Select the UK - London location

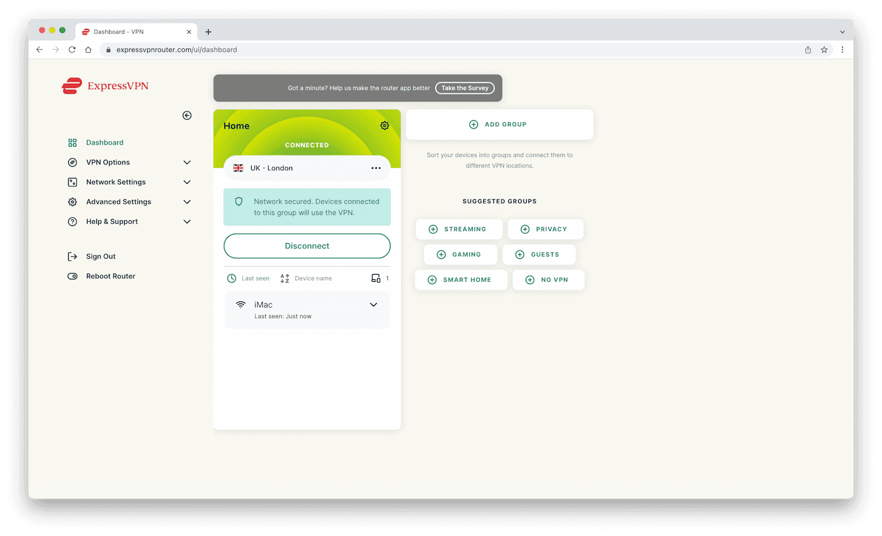pos(307,168)
